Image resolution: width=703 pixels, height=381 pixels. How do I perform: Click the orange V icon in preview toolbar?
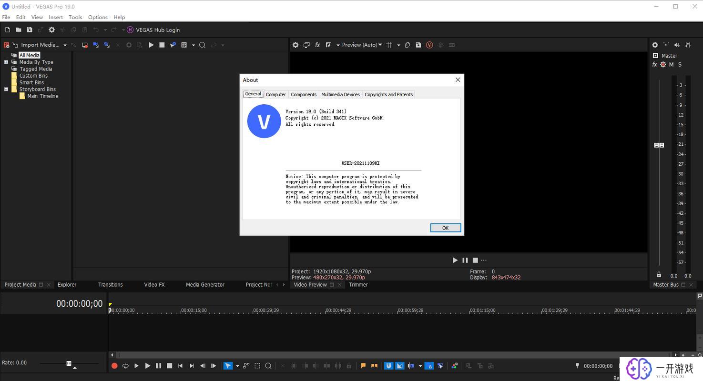(429, 45)
